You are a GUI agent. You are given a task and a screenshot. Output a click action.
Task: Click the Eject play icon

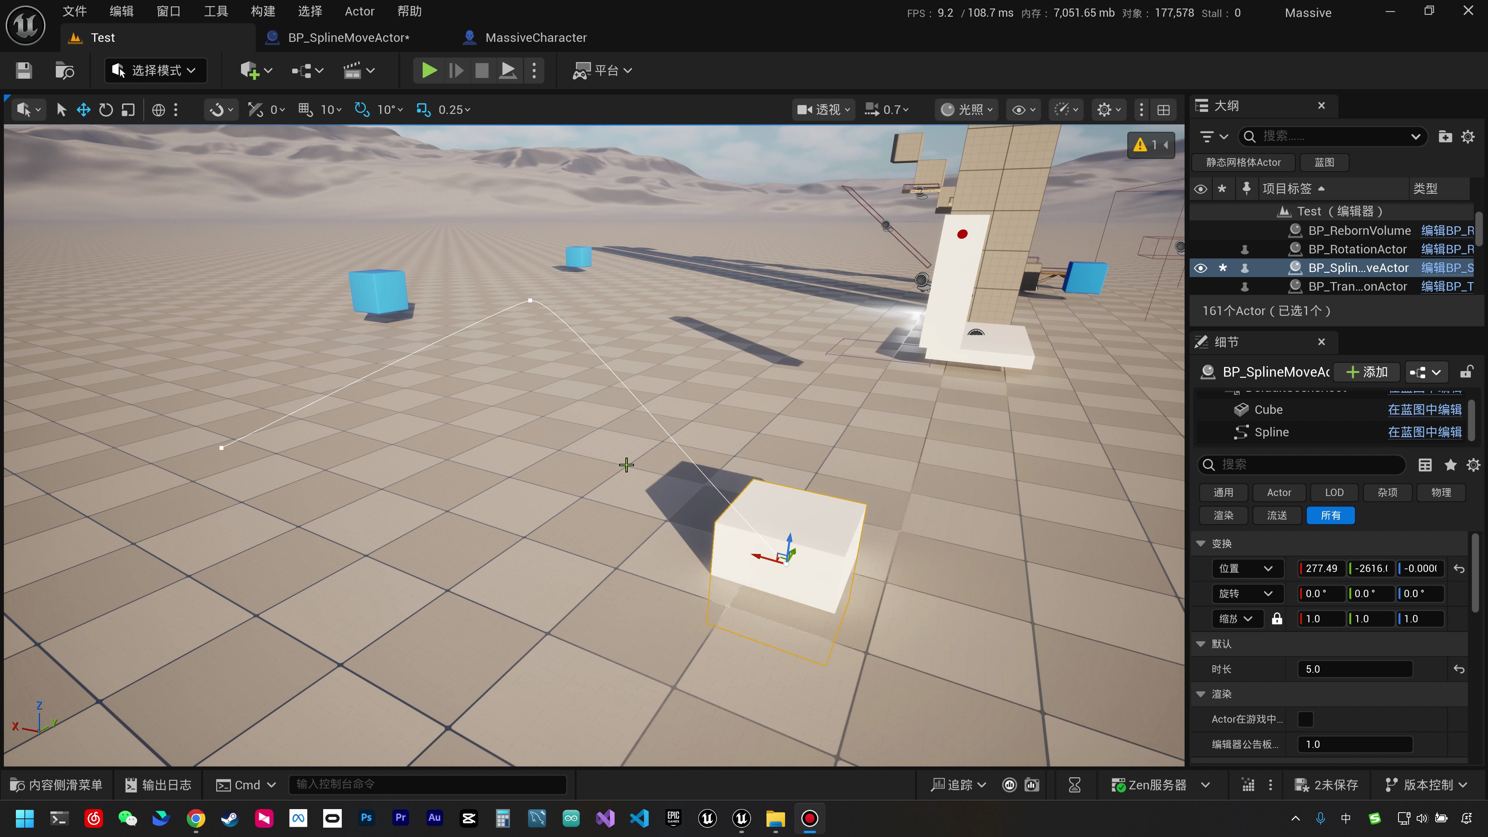click(x=508, y=71)
